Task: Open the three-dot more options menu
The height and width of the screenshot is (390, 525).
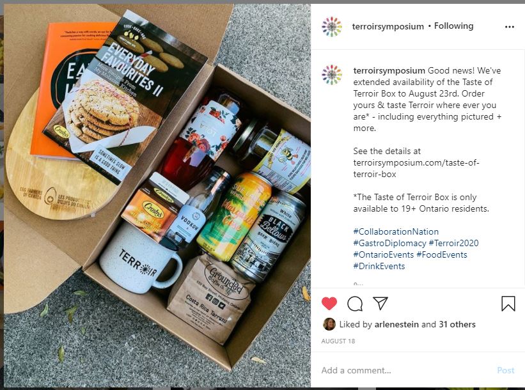Action: pyautogui.click(x=509, y=27)
